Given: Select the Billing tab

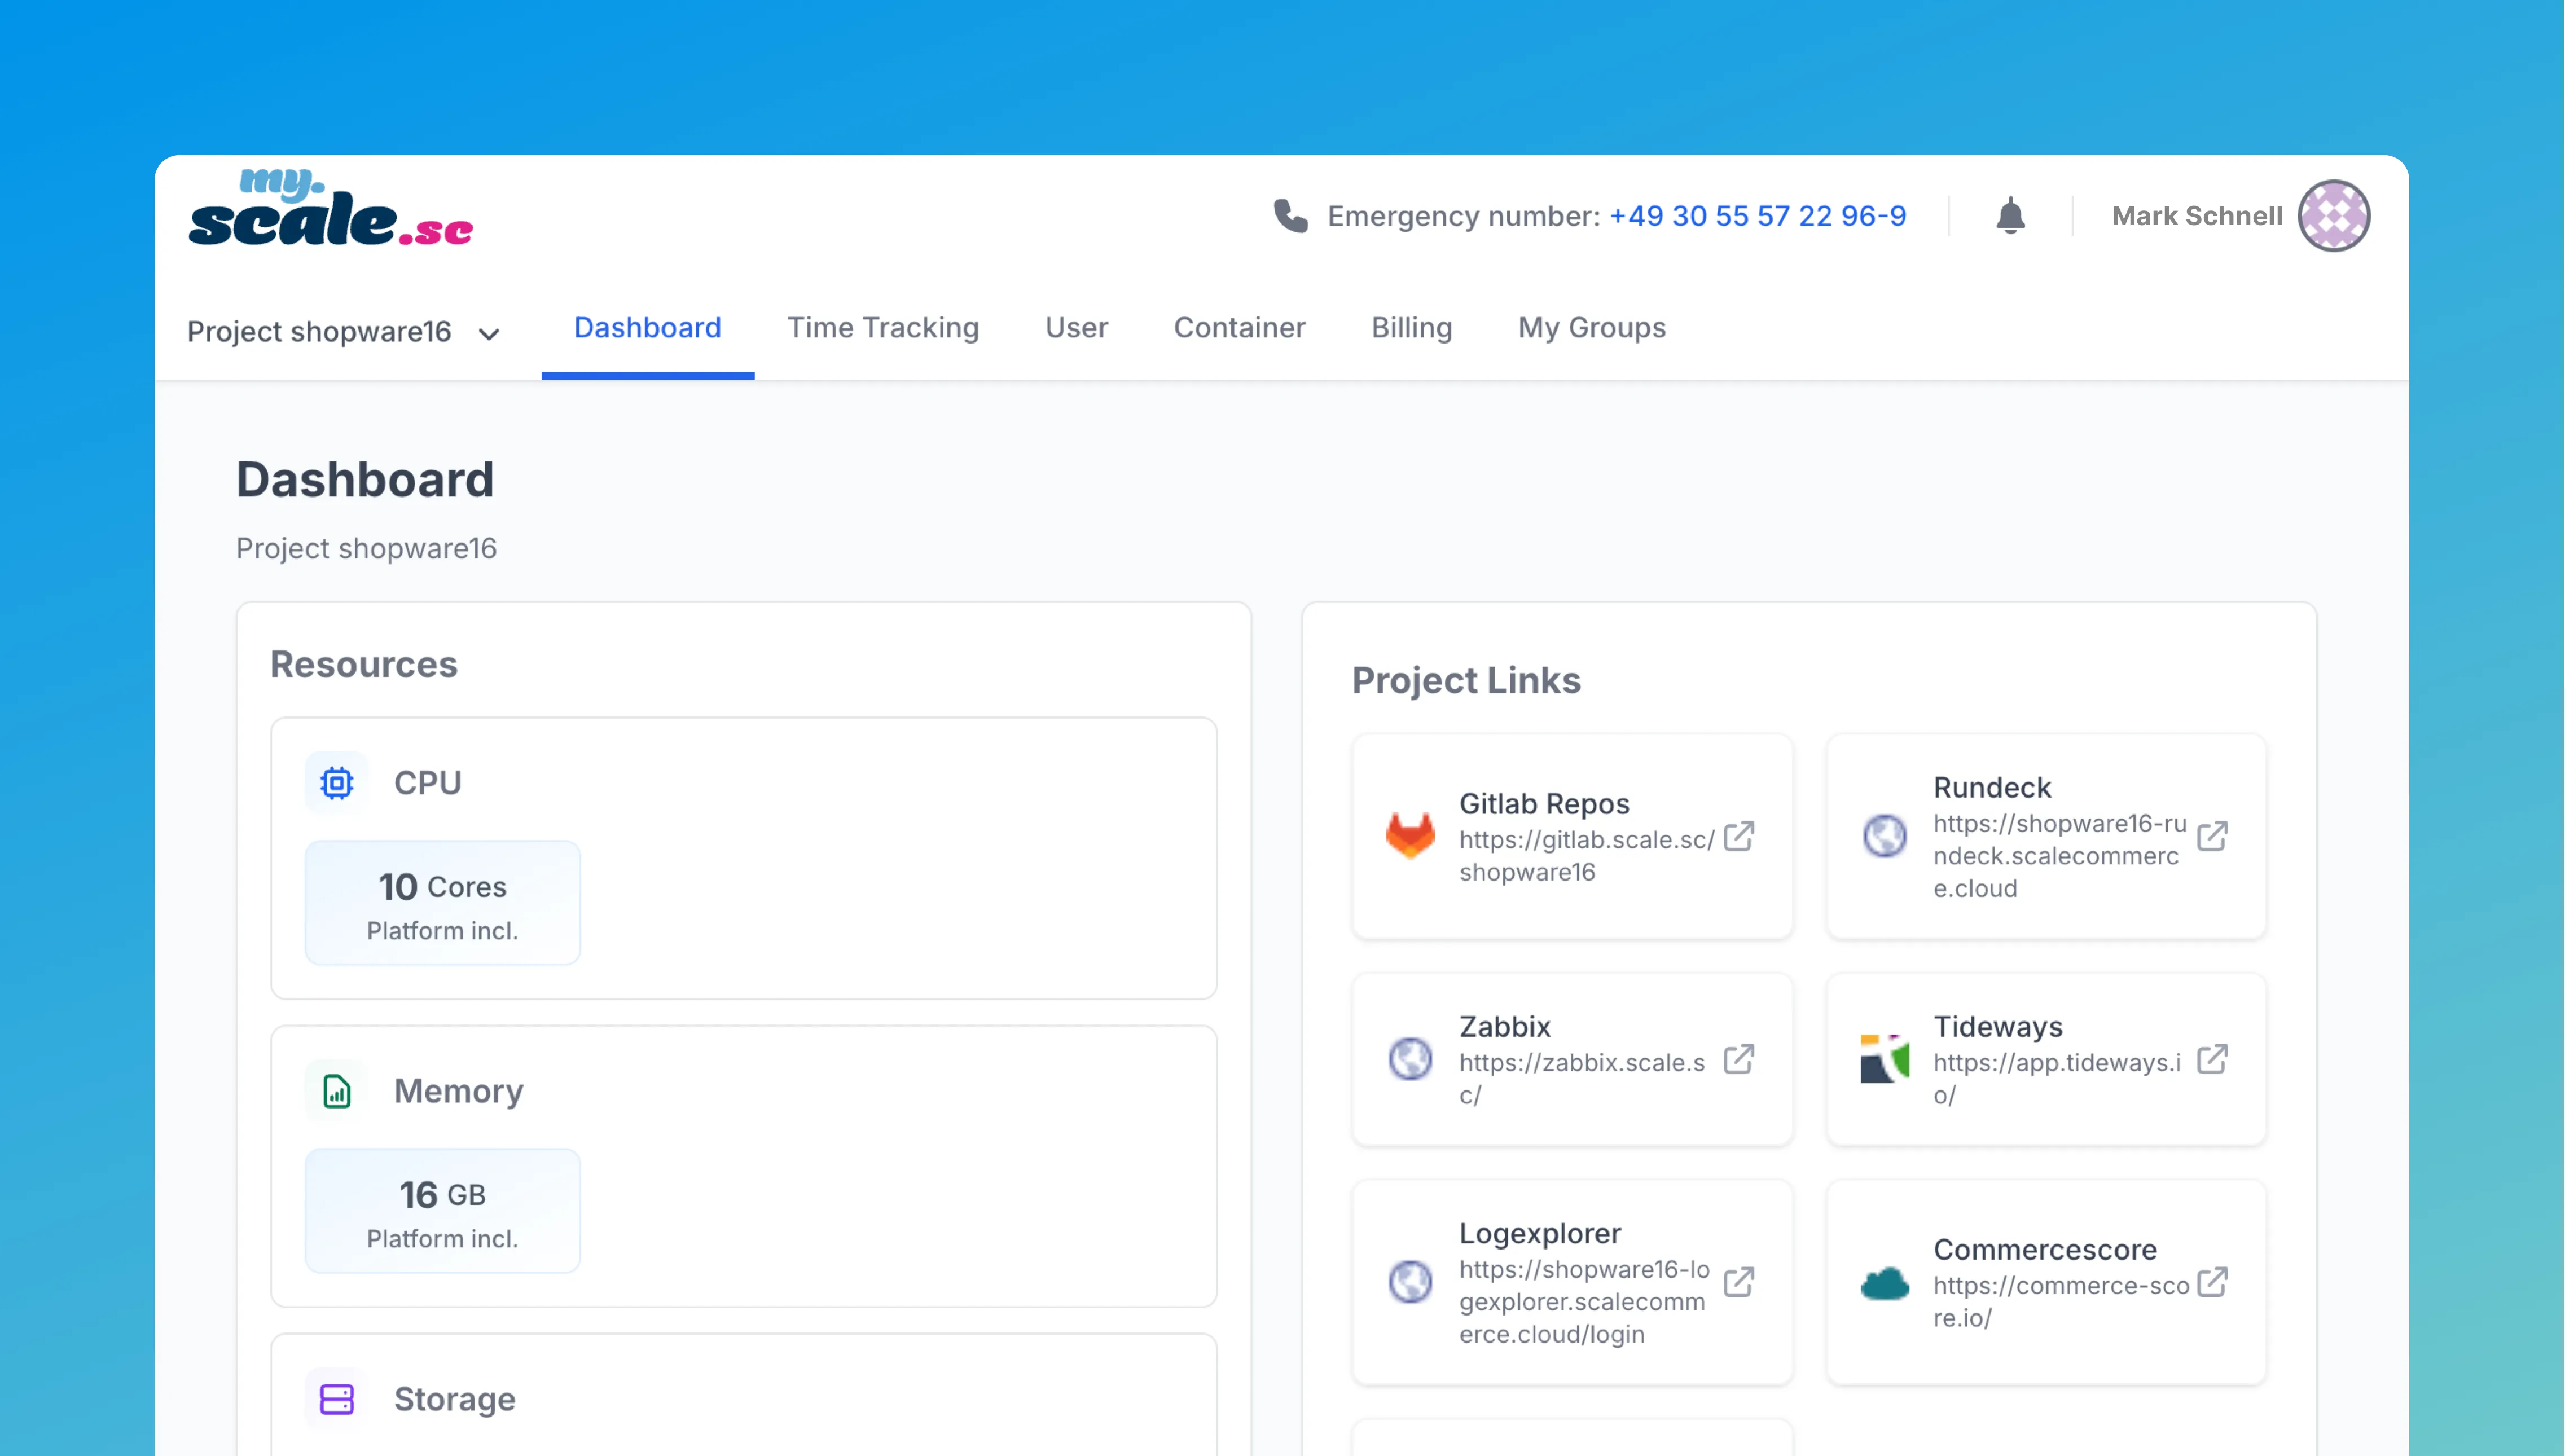Looking at the screenshot, I should (x=1411, y=328).
